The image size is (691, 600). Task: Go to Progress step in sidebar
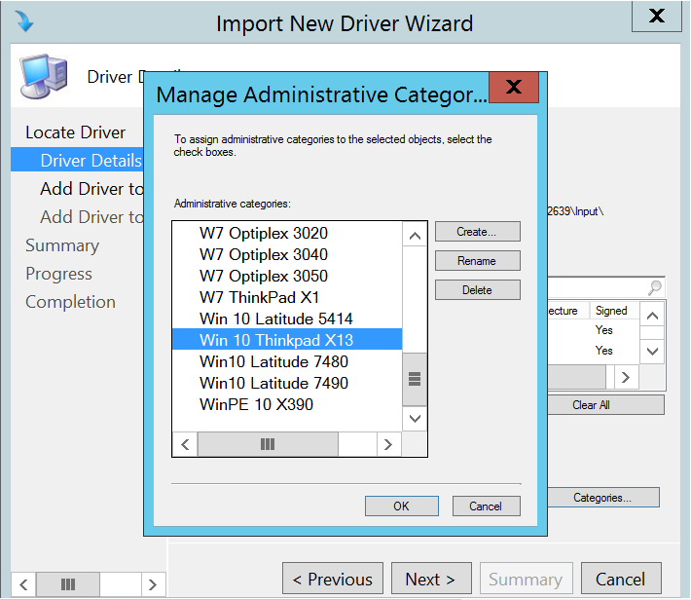coord(58,274)
